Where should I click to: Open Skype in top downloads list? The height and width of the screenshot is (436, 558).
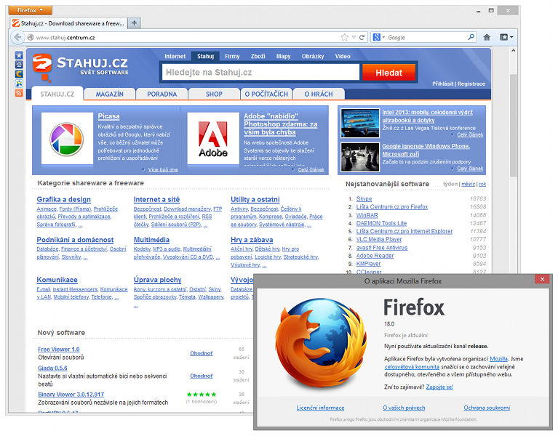(x=364, y=199)
